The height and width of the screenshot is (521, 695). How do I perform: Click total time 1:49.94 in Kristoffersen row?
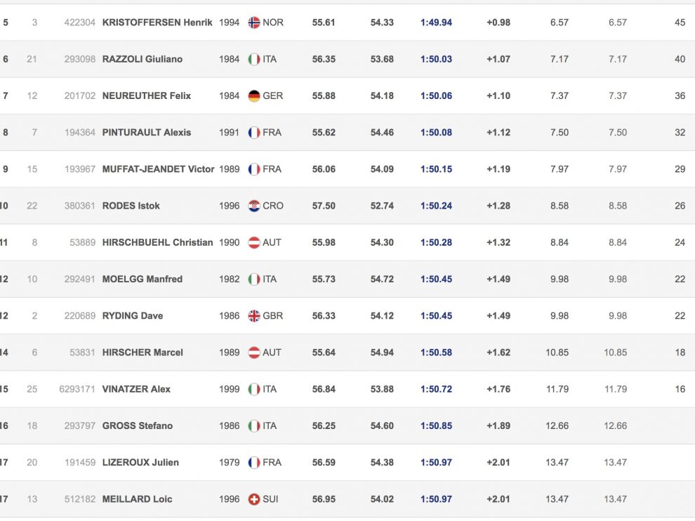click(436, 22)
